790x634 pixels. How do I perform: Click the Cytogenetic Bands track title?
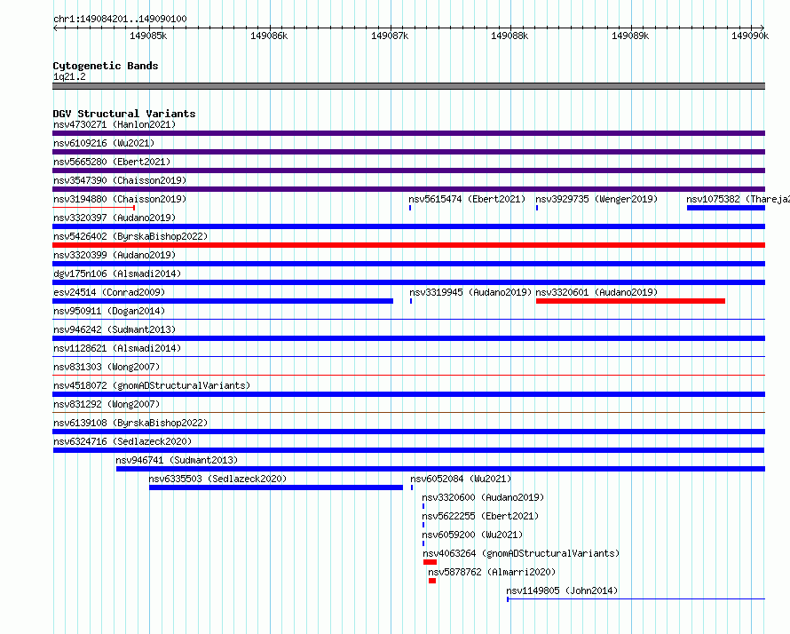(x=106, y=66)
